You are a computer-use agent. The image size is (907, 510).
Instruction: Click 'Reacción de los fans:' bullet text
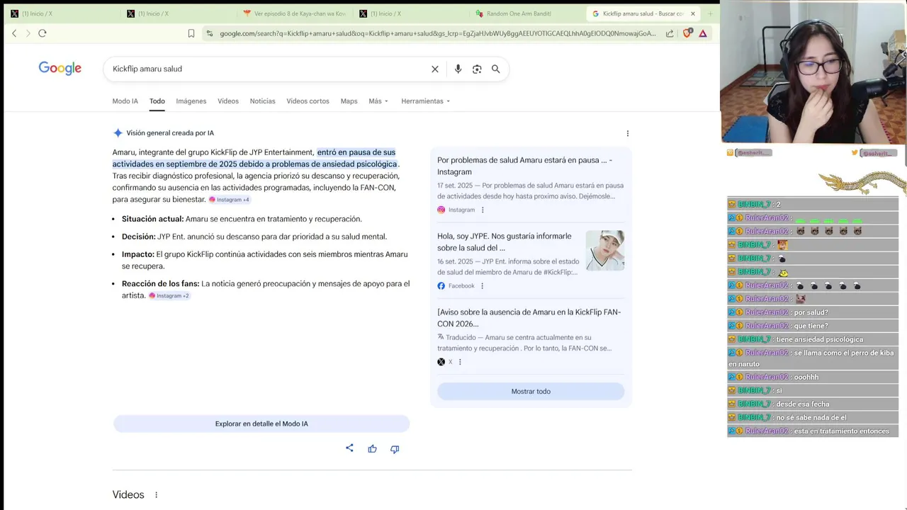(161, 283)
